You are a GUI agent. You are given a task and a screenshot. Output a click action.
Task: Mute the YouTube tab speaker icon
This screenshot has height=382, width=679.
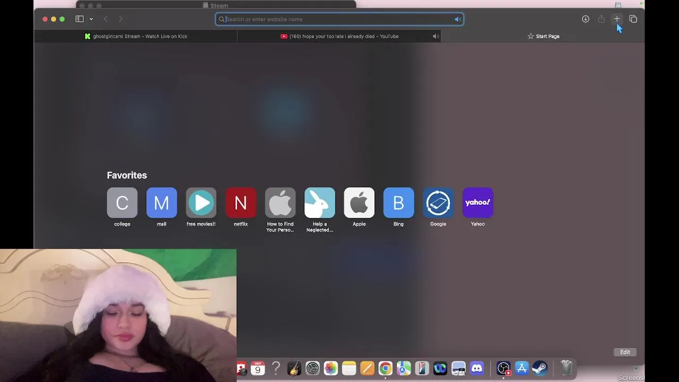pyautogui.click(x=436, y=36)
